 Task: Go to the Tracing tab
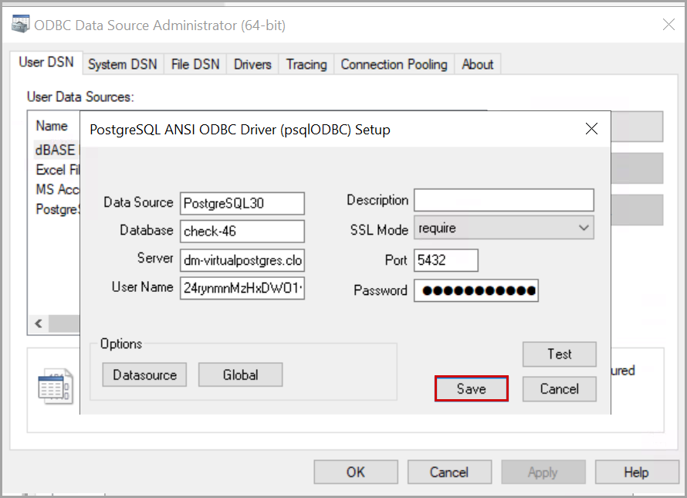tap(306, 64)
